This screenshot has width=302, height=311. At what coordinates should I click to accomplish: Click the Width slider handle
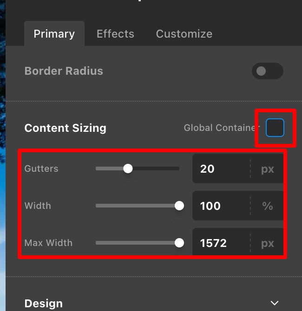click(x=179, y=206)
